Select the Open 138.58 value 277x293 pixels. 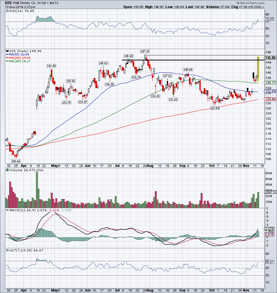point(133,7)
